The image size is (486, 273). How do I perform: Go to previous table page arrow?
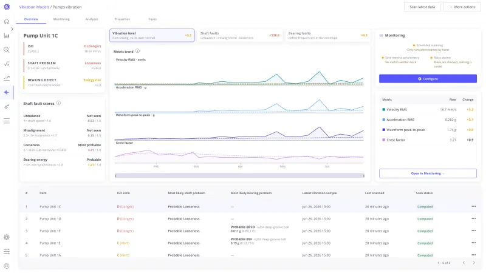pos(464,263)
